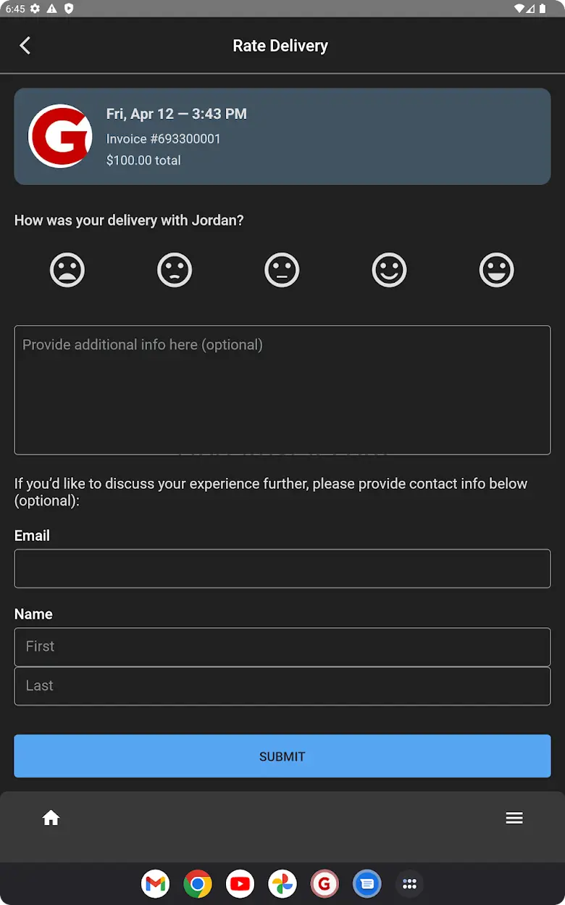
Task: Go to home via house icon
Action: 51,818
